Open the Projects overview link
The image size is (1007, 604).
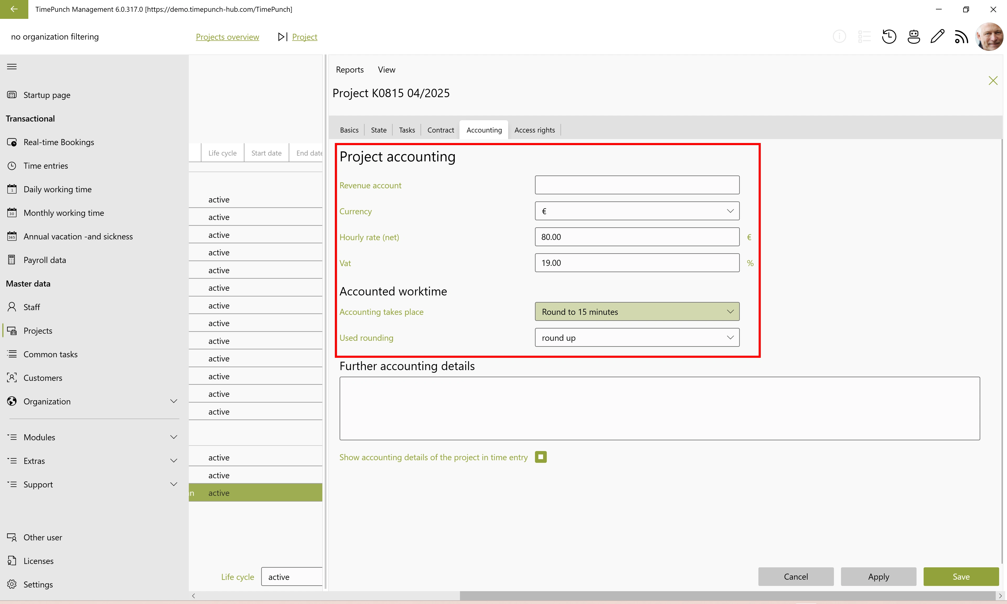[x=227, y=37]
